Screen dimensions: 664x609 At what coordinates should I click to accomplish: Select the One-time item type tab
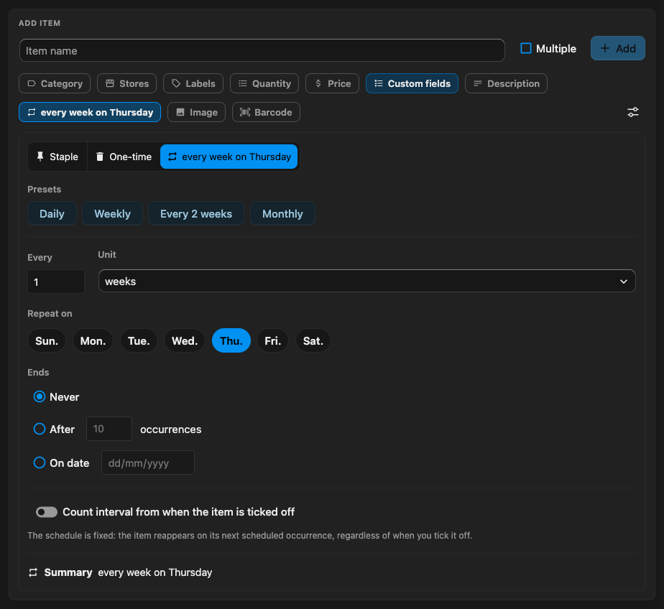[x=124, y=157]
